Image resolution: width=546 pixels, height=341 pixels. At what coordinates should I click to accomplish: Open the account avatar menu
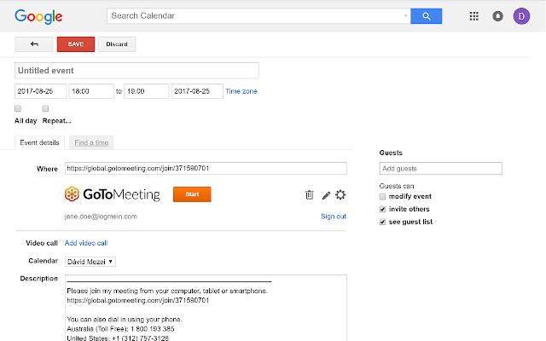(x=521, y=15)
